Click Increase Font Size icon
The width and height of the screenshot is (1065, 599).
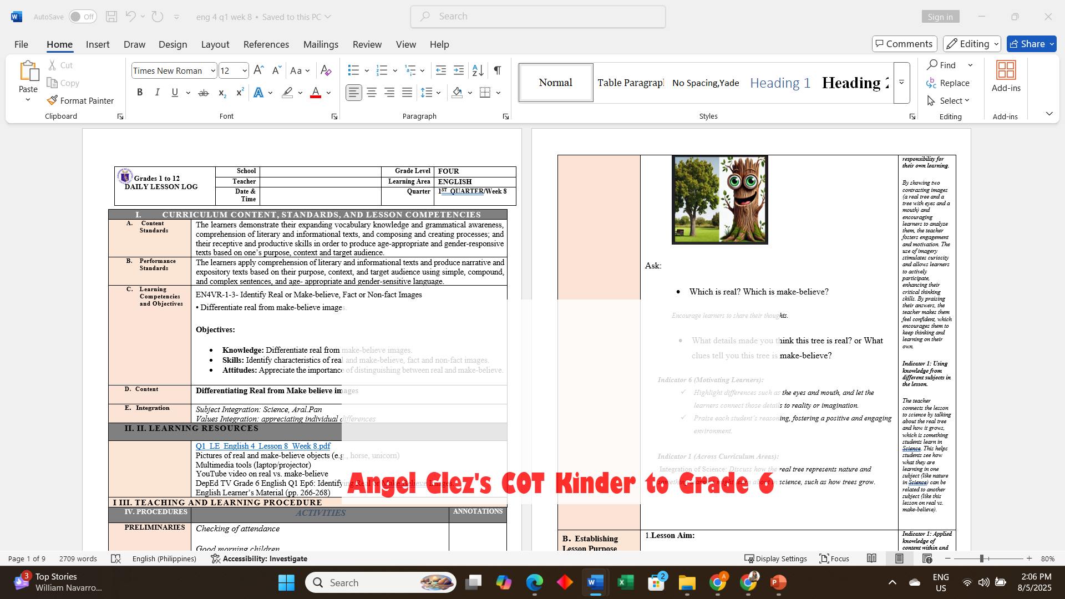point(258,70)
